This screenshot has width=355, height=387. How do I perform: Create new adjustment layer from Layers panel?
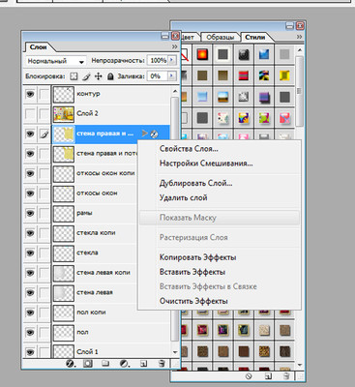[124, 364]
